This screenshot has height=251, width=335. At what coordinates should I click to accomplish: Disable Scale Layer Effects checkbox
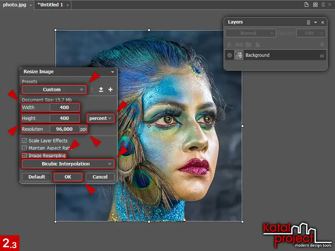[x=25, y=141]
